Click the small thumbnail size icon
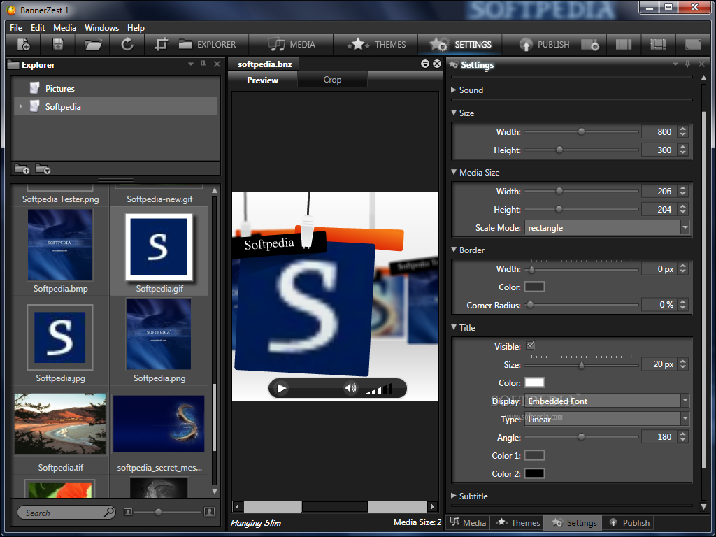 click(128, 513)
